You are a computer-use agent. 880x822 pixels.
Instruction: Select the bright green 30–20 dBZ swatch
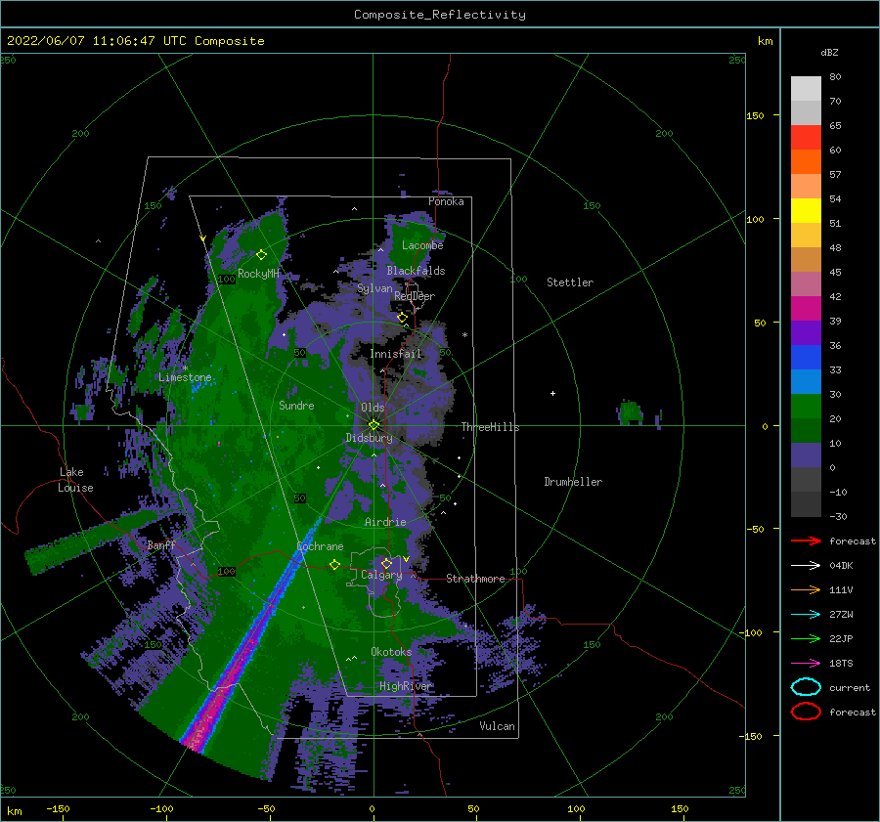(x=806, y=407)
